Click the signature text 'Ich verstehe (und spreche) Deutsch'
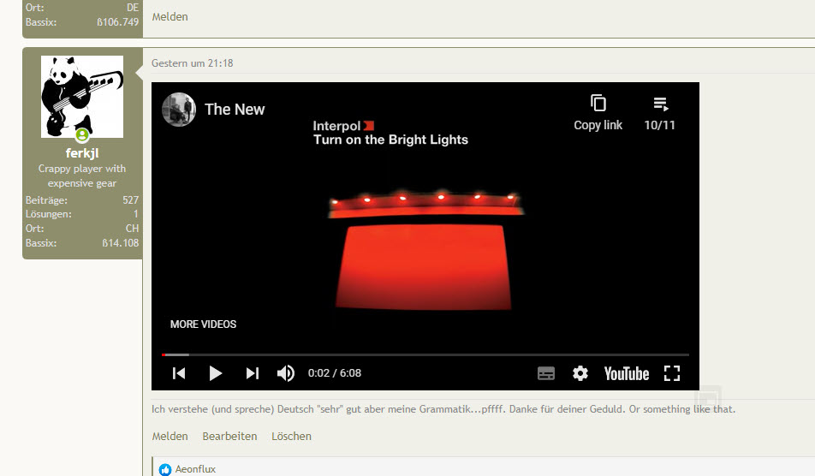The image size is (815, 476). pos(232,409)
